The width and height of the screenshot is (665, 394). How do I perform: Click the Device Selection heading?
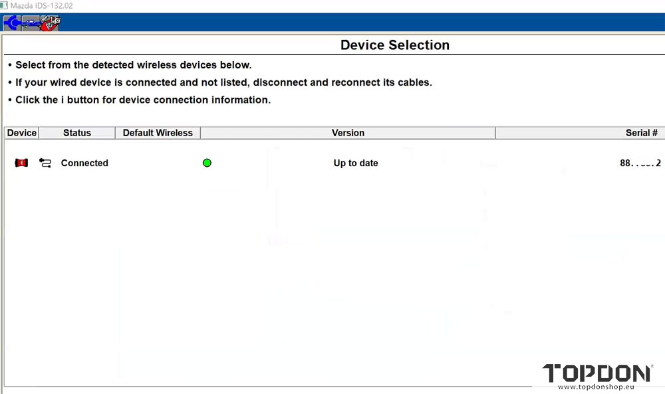[x=395, y=45]
